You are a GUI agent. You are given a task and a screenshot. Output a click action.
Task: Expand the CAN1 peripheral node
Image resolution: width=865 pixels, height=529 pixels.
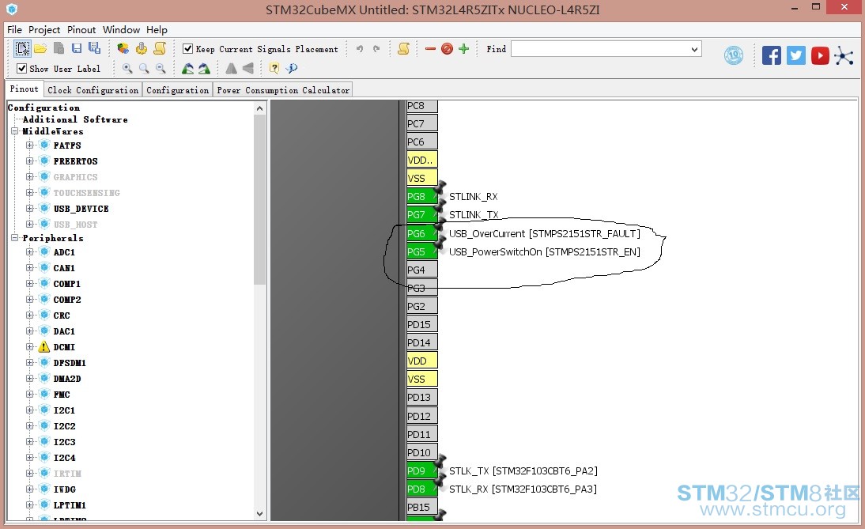pos(30,267)
